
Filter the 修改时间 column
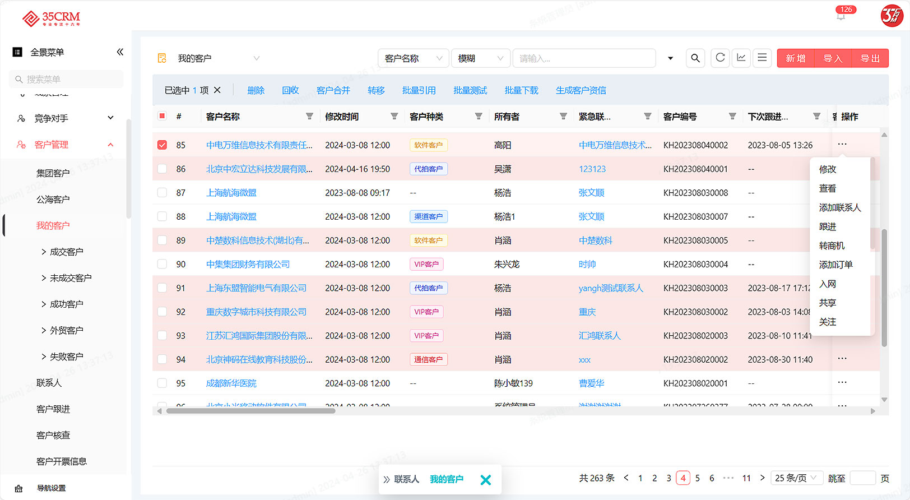click(394, 117)
